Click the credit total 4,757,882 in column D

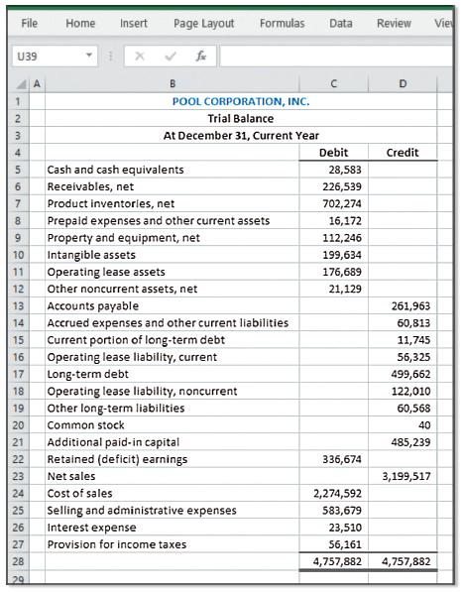(406, 561)
